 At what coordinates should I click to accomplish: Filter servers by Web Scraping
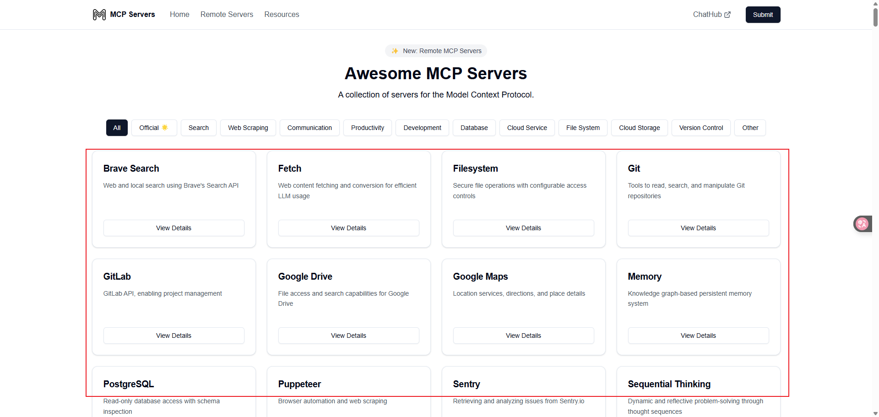(248, 128)
